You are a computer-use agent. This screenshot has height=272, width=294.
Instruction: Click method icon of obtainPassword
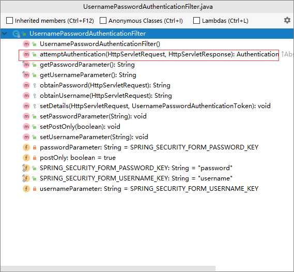[x=26, y=85]
